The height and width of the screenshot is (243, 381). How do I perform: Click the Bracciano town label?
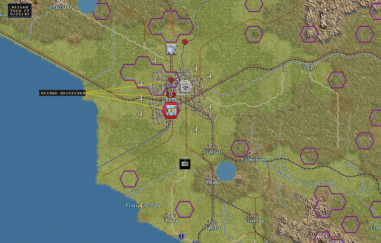click(61, 7)
